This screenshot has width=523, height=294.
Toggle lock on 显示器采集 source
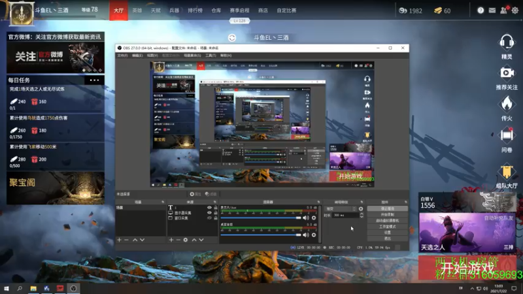[216, 213]
